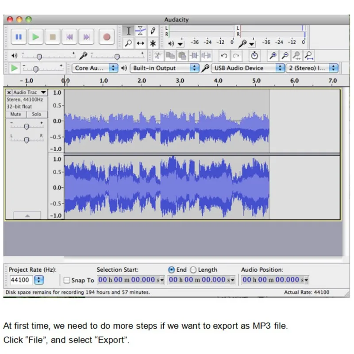The height and width of the screenshot is (354, 354).
Task: Click 'Stereo, 44100Hz' track info text
Action: 25,100
